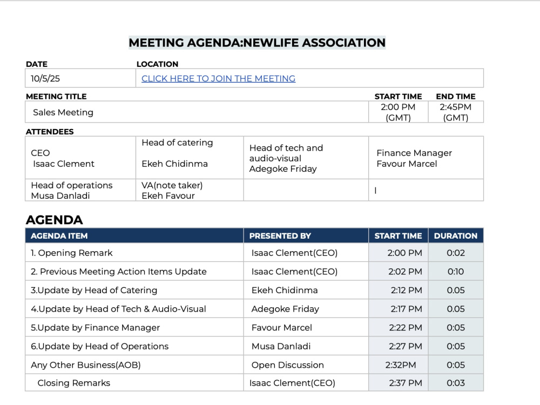
Task: Click the 2:22 PM start time cell
Action: coord(398,327)
